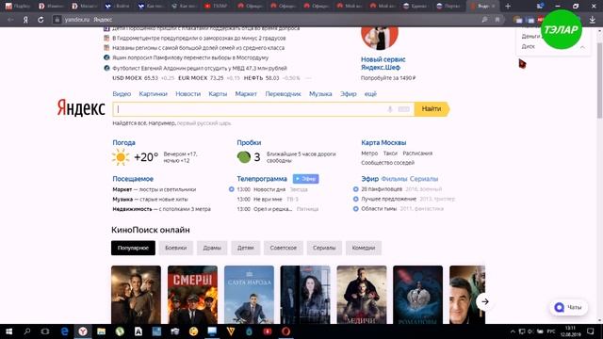Open the Новый сервис Яндекс.Шеф link
Viewport: 603px width, 339px height.
383,63
